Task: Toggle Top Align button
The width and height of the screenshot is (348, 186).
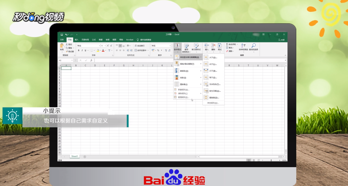Action: tap(117, 46)
